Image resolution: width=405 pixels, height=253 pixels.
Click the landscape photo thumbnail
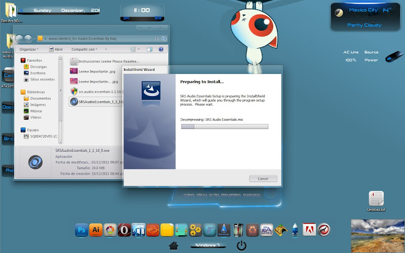378,236
